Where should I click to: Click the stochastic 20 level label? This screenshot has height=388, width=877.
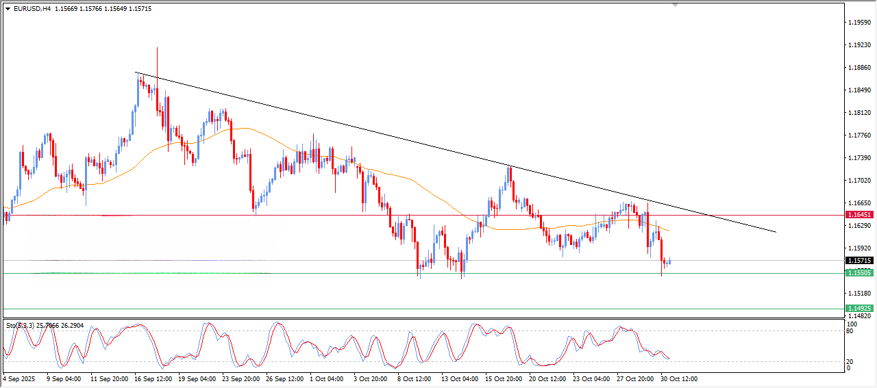point(852,361)
